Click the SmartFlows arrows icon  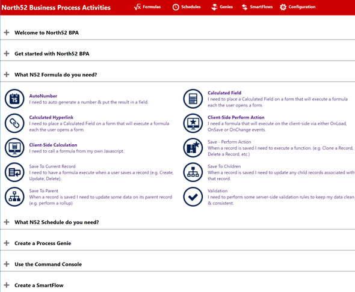pyautogui.click(x=244, y=7)
